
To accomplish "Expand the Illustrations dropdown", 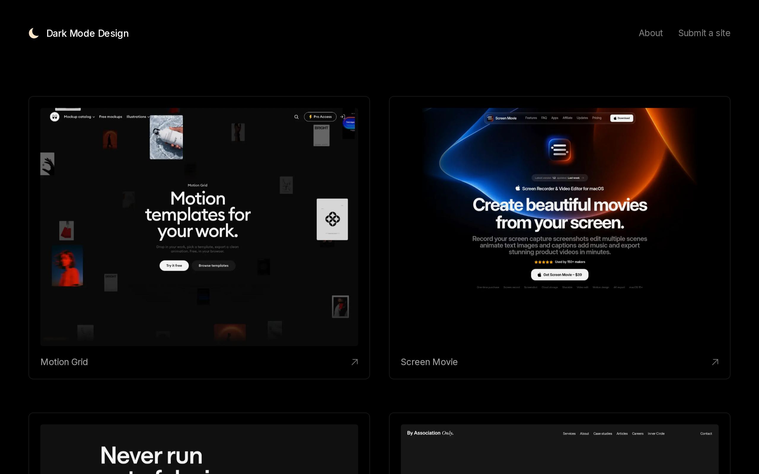I will 138,117.
